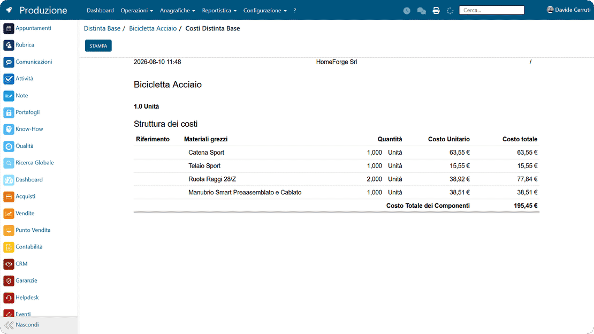Select Ruota Raggi 28/Z material row
Screen dimensions: 594x334
pyautogui.click(x=337, y=179)
